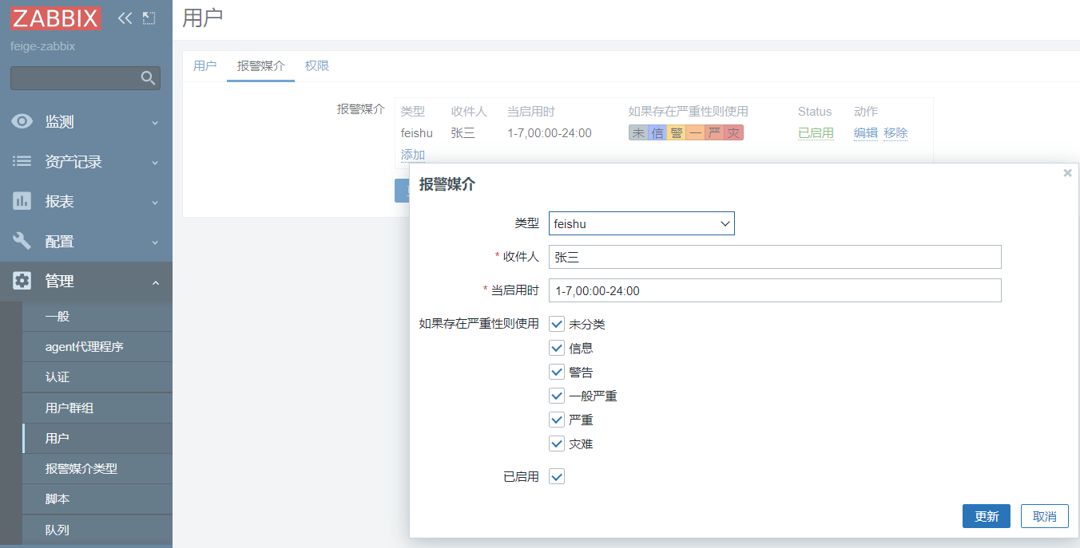Switch to the 权限 tab
1080x548 pixels.
click(x=317, y=65)
